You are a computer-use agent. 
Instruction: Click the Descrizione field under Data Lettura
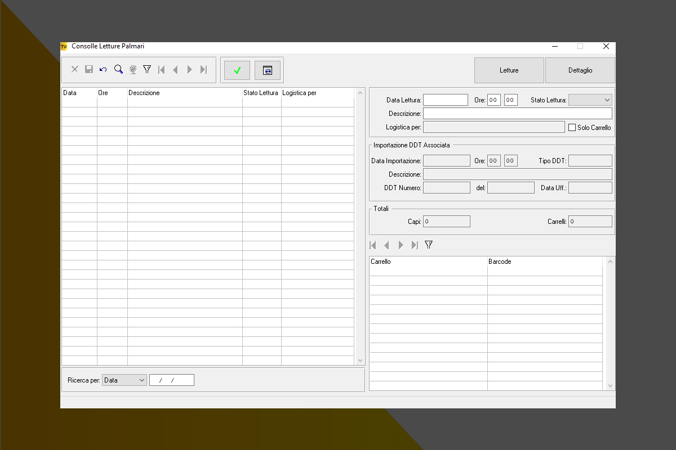pyautogui.click(x=518, y=114)
